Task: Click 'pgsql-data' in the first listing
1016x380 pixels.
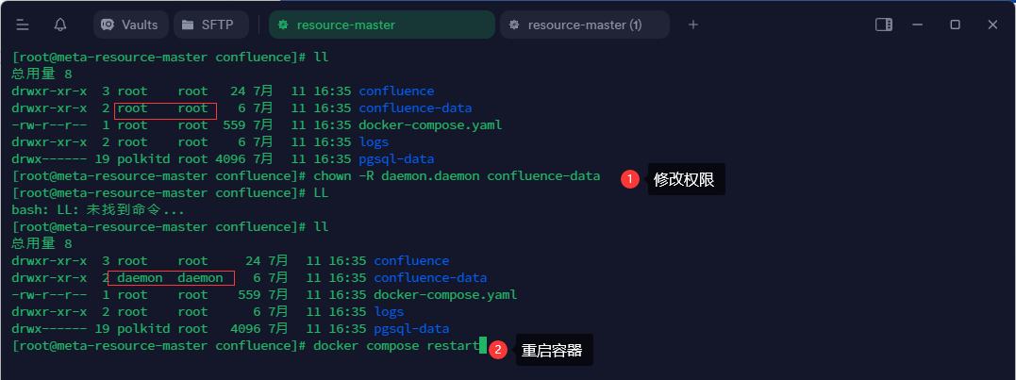Action: point(396,159)
